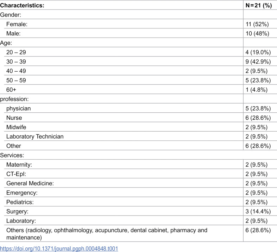Select the physician row label
277x252 pixels.
pos(18,108)
